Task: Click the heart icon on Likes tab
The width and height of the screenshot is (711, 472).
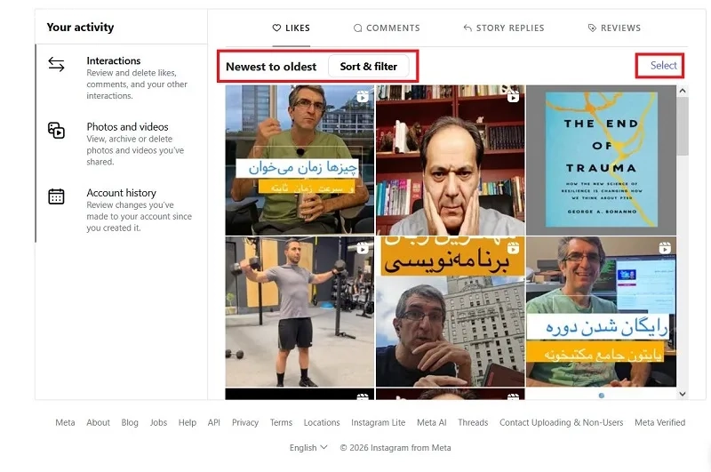Action: coord(276,28)
